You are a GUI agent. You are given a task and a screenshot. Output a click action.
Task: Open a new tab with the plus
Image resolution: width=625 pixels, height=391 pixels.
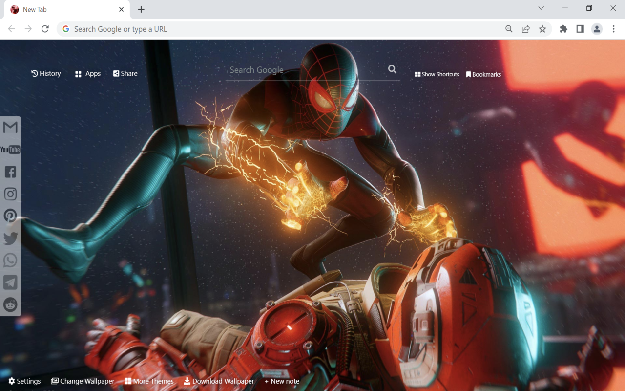141,9
